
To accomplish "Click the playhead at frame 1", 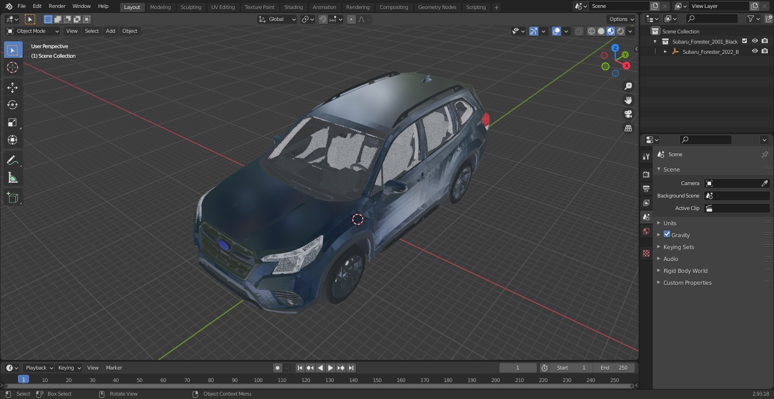I will pyautogui.click(x=23, y=380).
